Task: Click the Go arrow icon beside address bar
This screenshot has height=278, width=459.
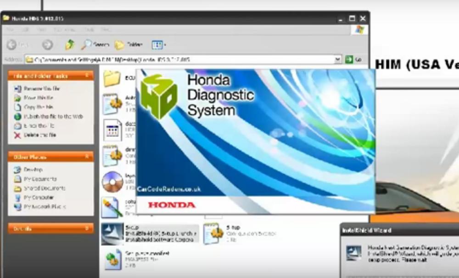Action: pos(349,59)
